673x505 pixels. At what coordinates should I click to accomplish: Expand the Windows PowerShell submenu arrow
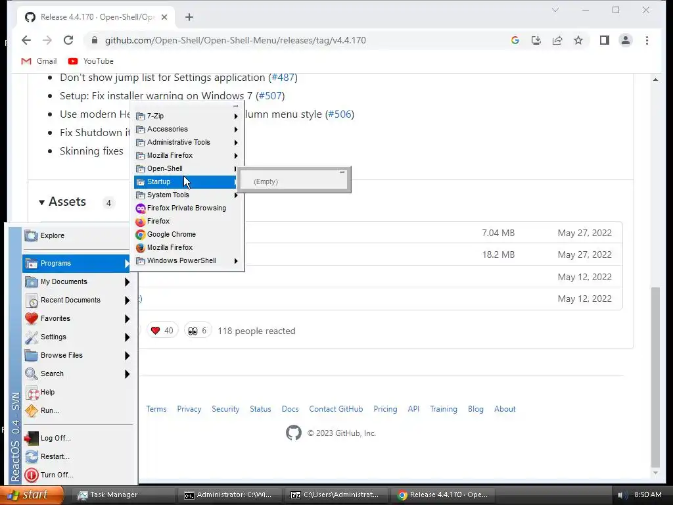pos(236,261)
